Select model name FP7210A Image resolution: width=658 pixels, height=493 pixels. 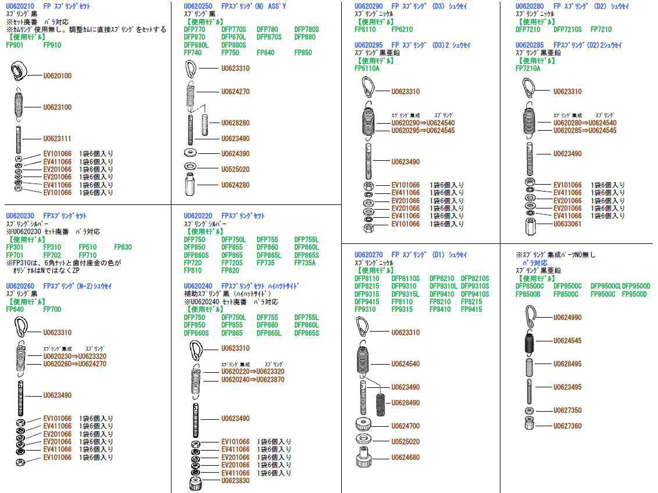[528, 69]
